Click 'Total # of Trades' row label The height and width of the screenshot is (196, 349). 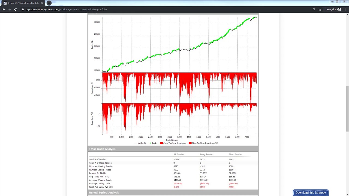tap(97, 160)
